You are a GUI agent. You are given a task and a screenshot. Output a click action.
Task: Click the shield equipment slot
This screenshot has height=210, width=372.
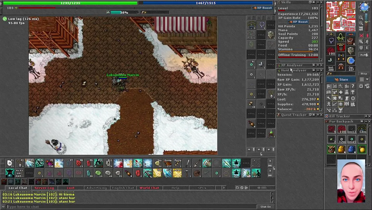coord(351,50)
